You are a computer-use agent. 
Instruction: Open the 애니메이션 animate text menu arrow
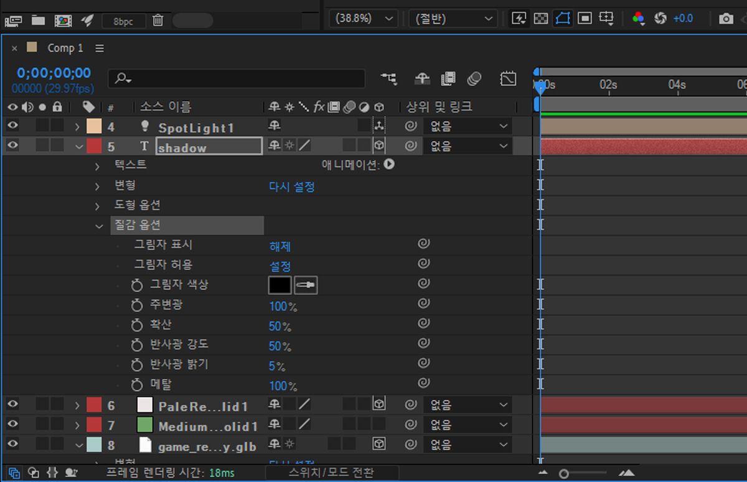389,165
